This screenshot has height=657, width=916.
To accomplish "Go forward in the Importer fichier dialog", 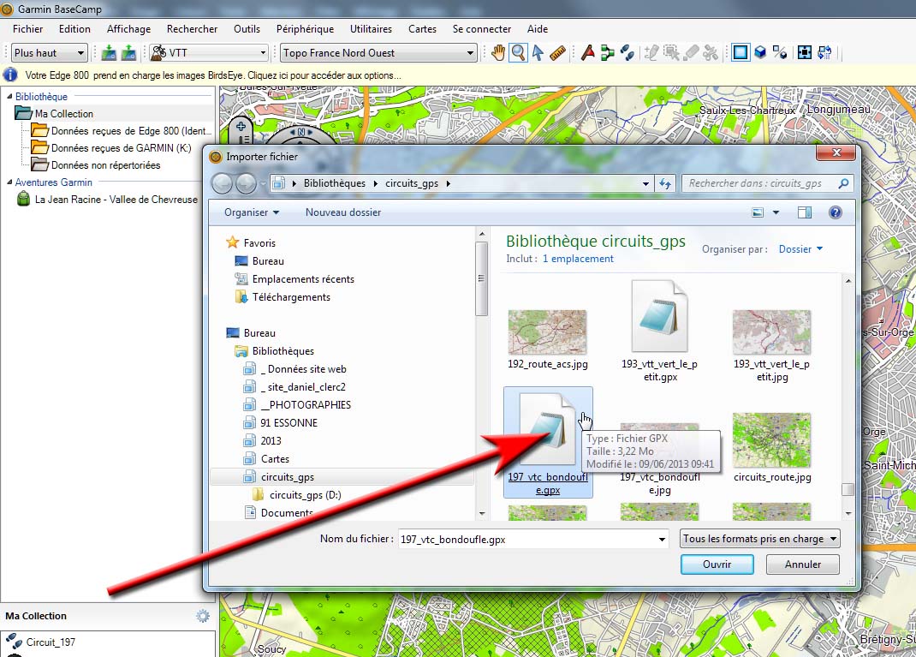I will click(x=246, y=183).
